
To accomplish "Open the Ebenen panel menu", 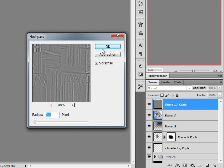I will 220,82.
